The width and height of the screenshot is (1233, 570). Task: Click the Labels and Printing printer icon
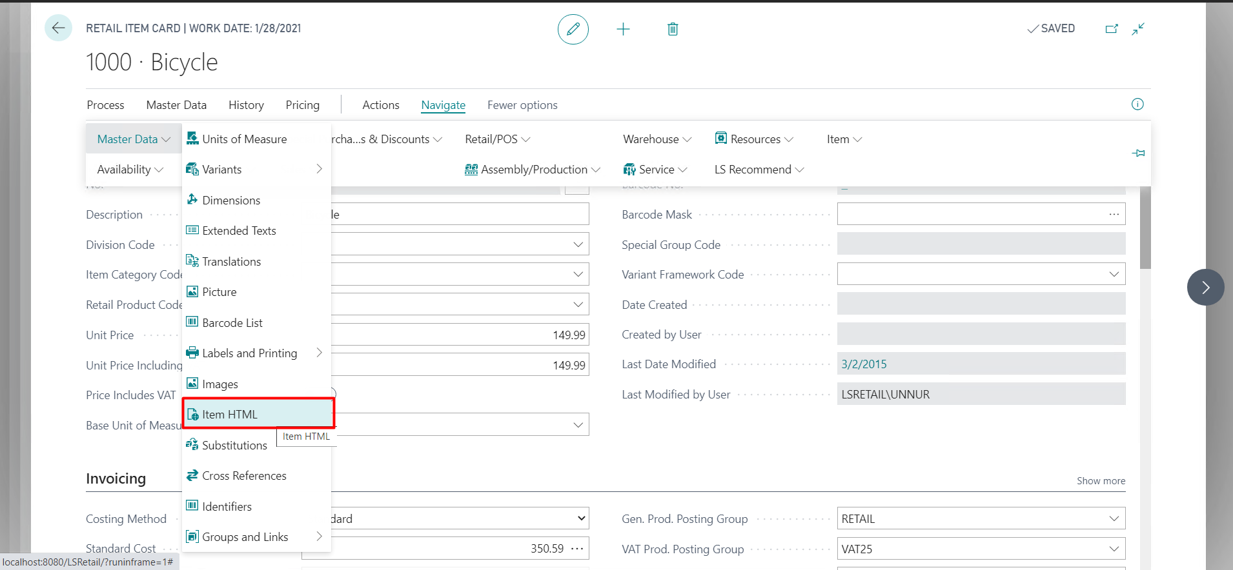[192, 353]
